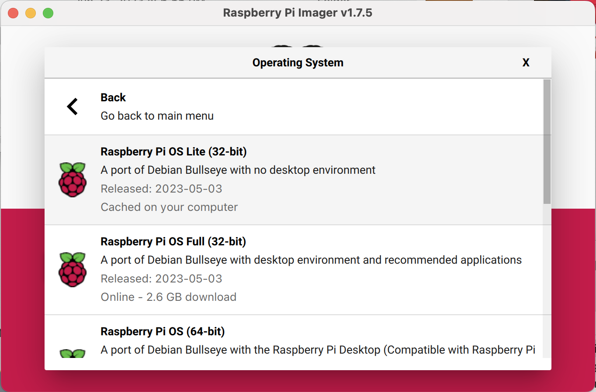596x392 pixels.
Task: Click the 'Operating System' dialog heading
Action: pyautogui.click(x=298, y=63)
